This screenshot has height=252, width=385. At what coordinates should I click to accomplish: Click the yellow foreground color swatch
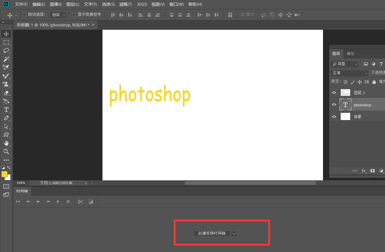click(x=4, y=174)
